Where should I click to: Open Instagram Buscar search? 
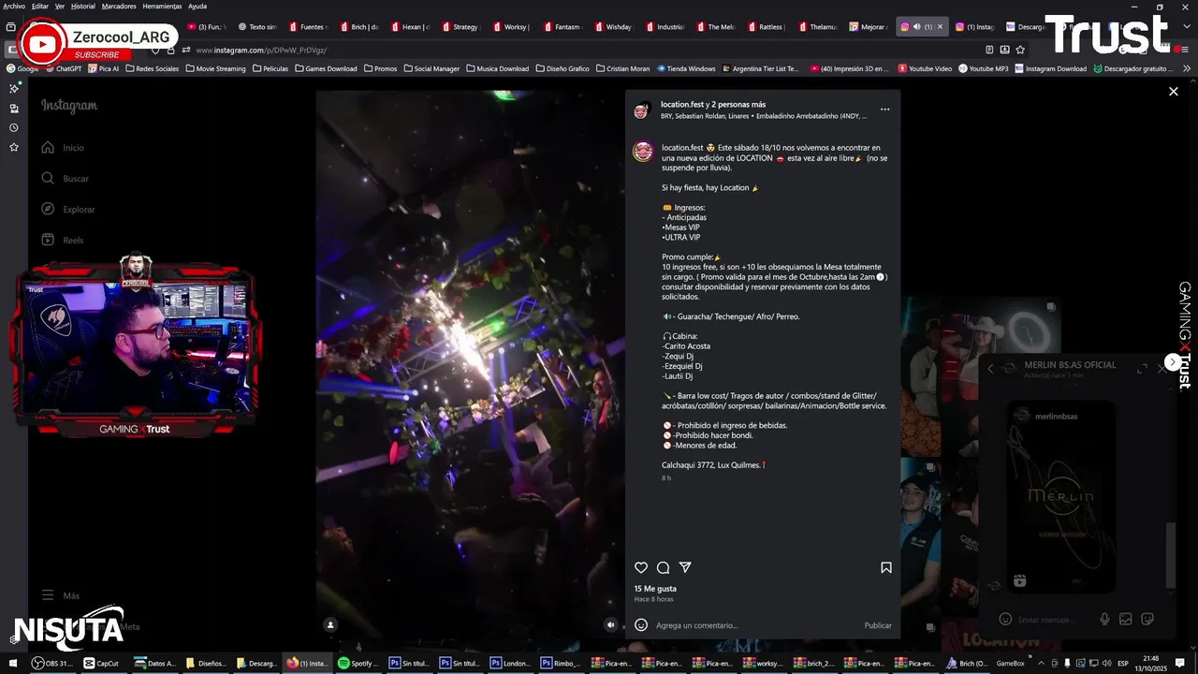tap(65, 178)
